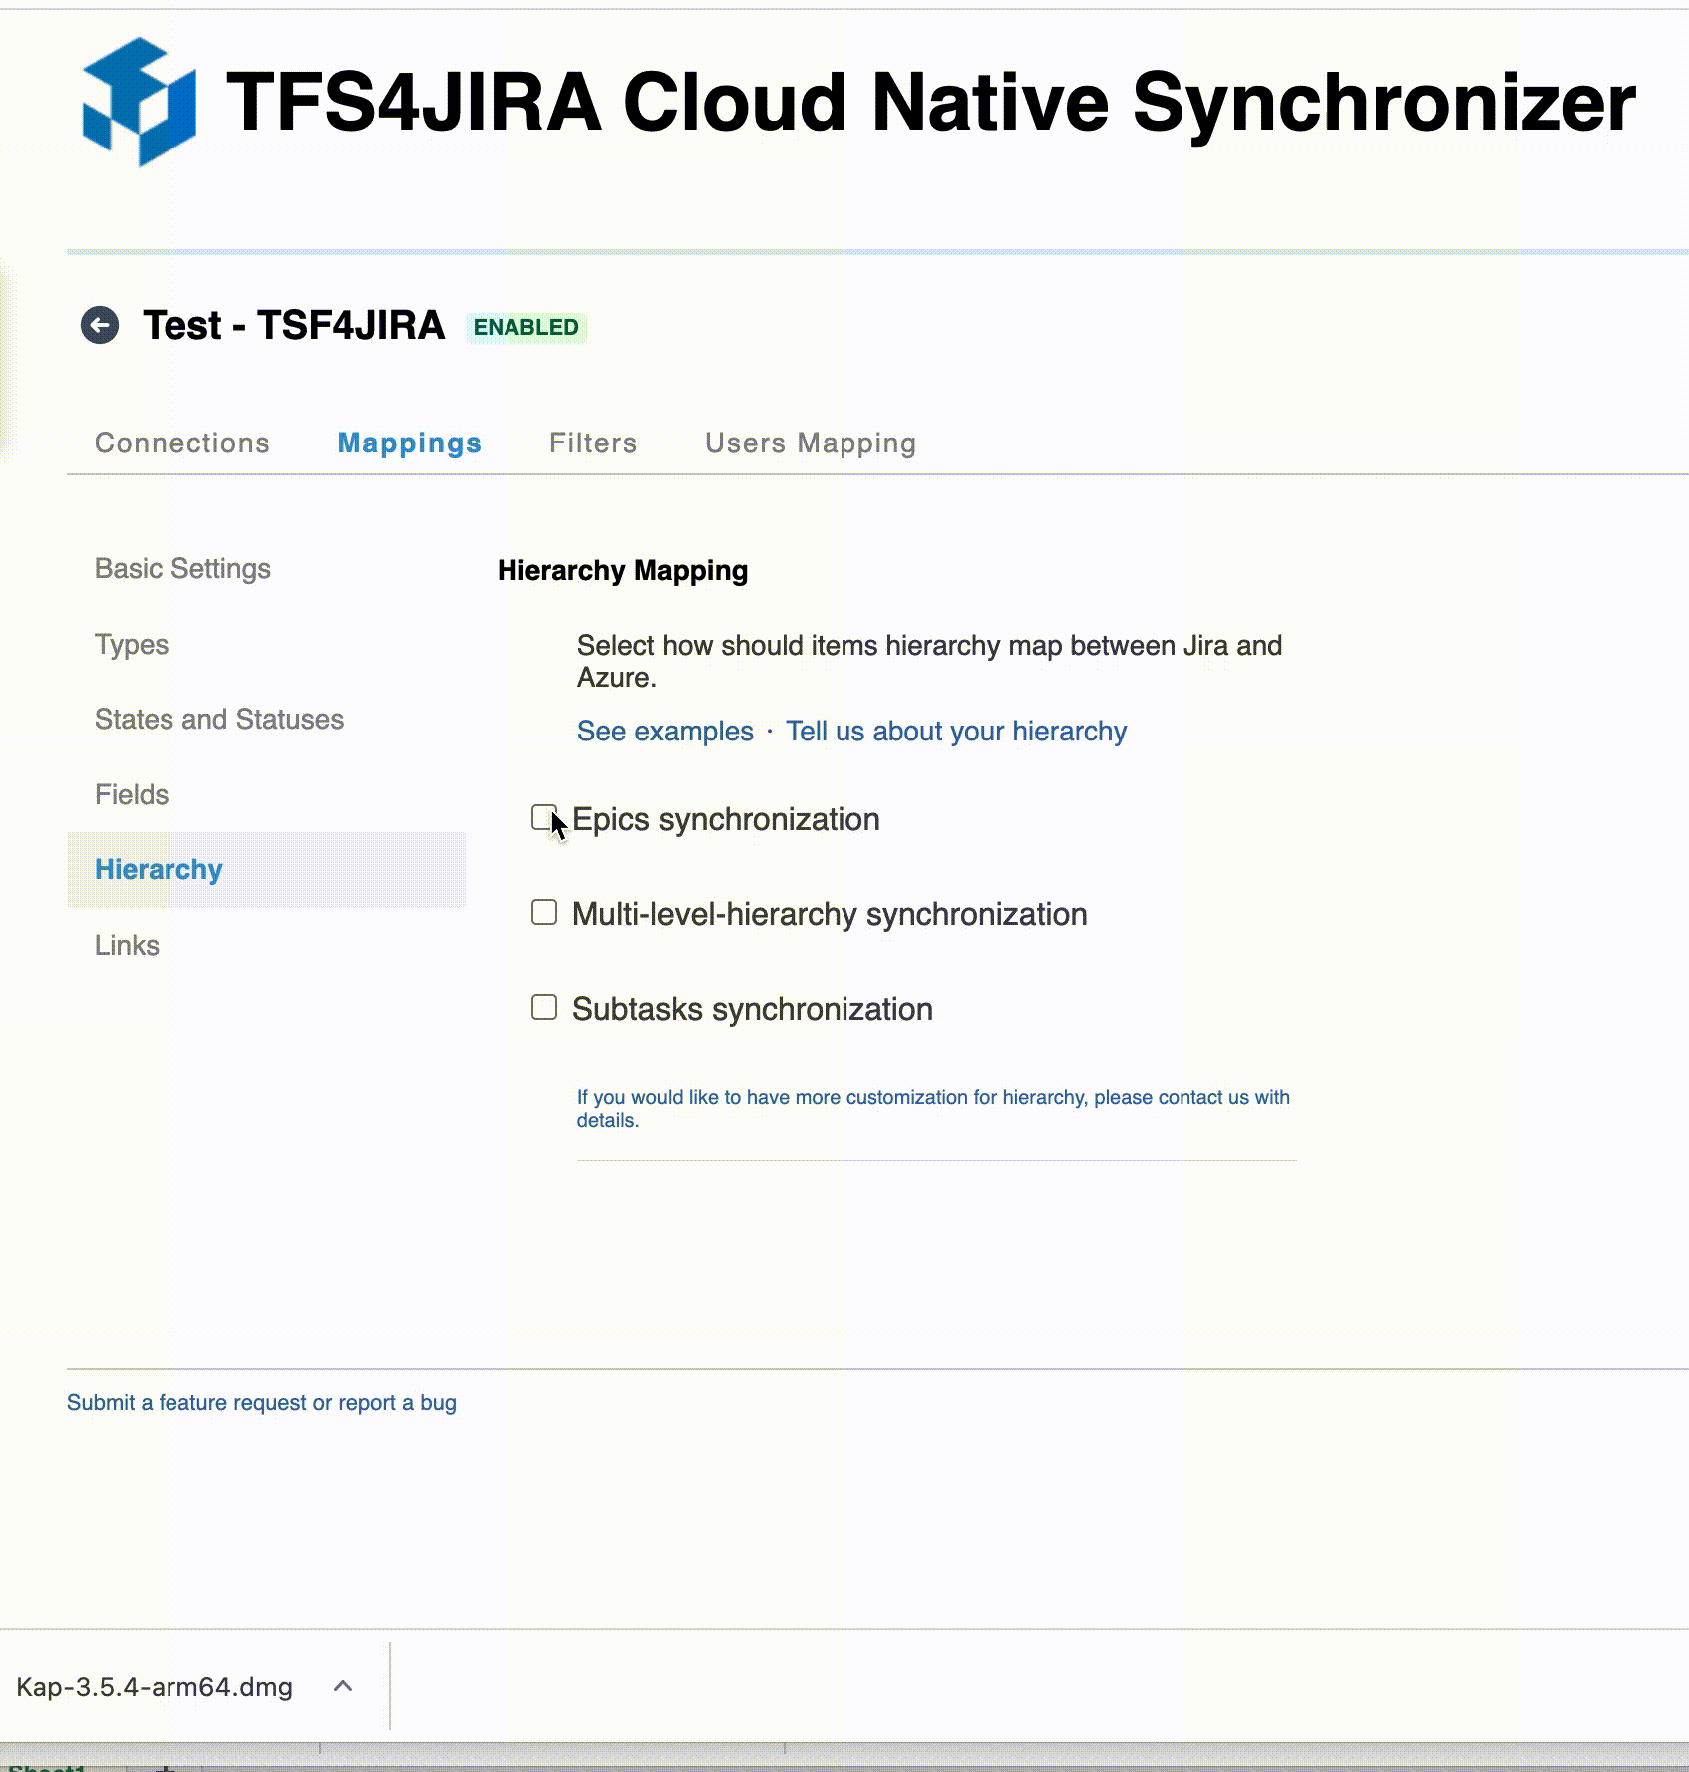
Task: Check the Subtasks synchronization option
Action: 544,1008
